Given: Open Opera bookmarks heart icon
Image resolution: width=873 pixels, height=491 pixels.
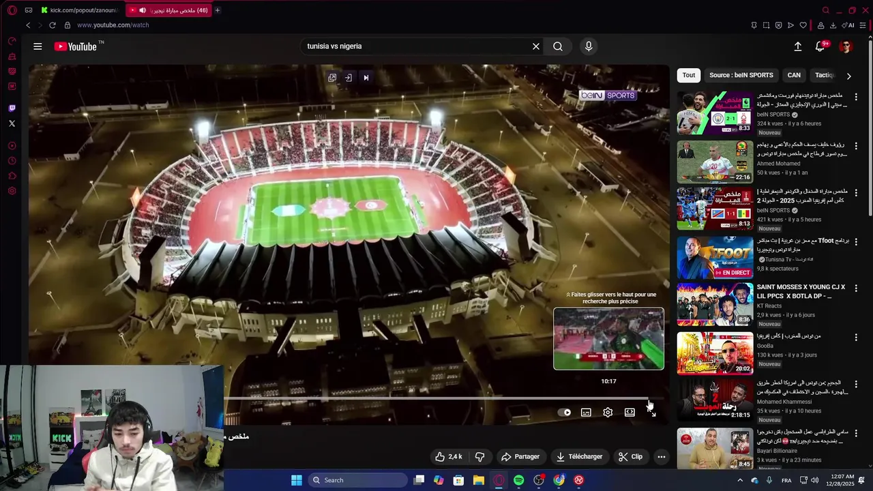Looking at the screenshot, I should (x=803, y=25).
